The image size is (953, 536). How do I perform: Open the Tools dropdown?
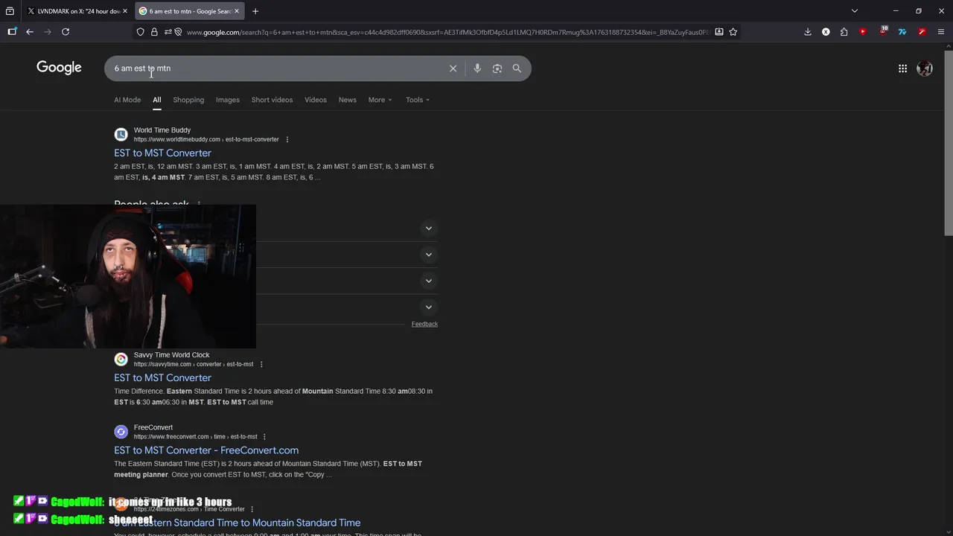pyautogui.click(x=418, y=100)
